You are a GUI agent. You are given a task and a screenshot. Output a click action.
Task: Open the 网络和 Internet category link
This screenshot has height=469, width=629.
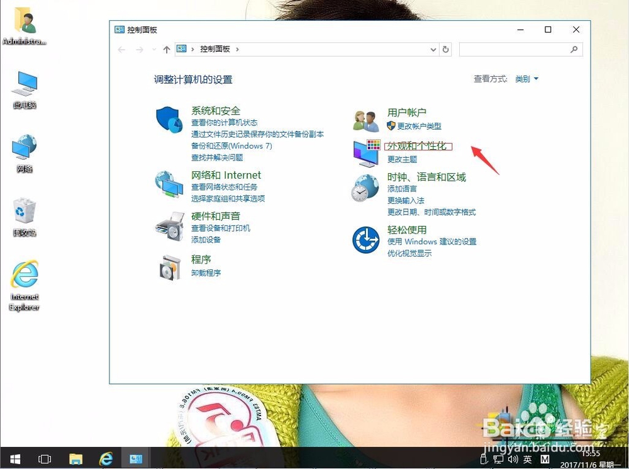coord(226,175)
